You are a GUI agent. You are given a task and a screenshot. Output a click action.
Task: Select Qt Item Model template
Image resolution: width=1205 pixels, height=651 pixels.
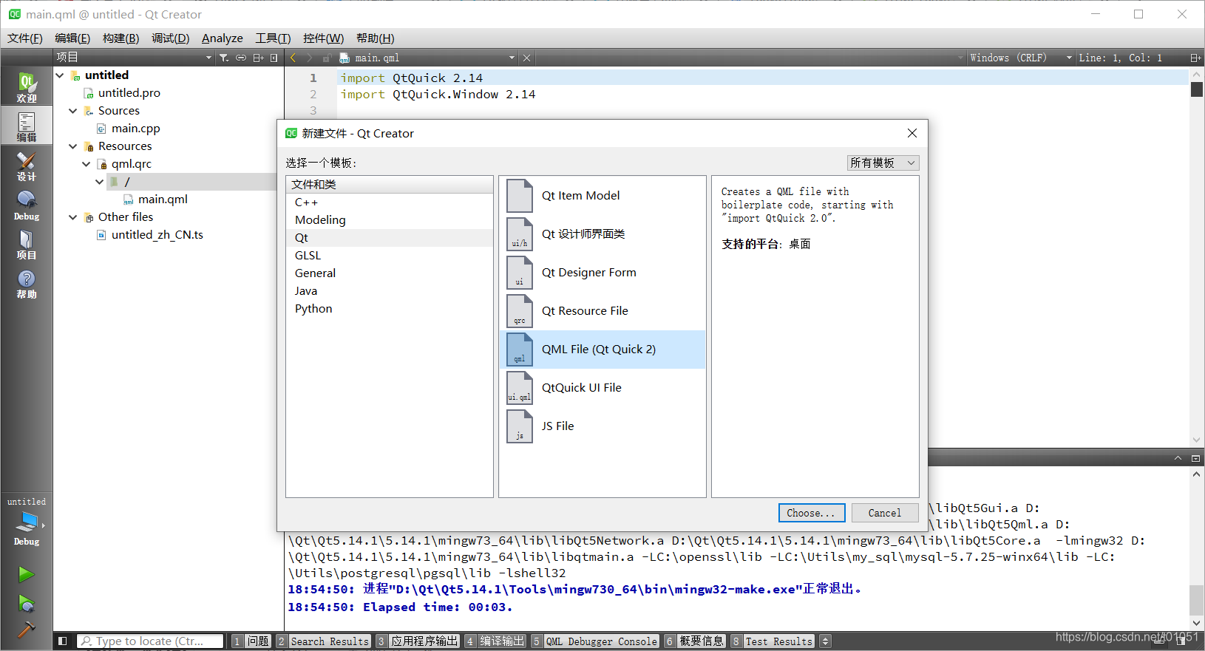(x=602, y=196)
